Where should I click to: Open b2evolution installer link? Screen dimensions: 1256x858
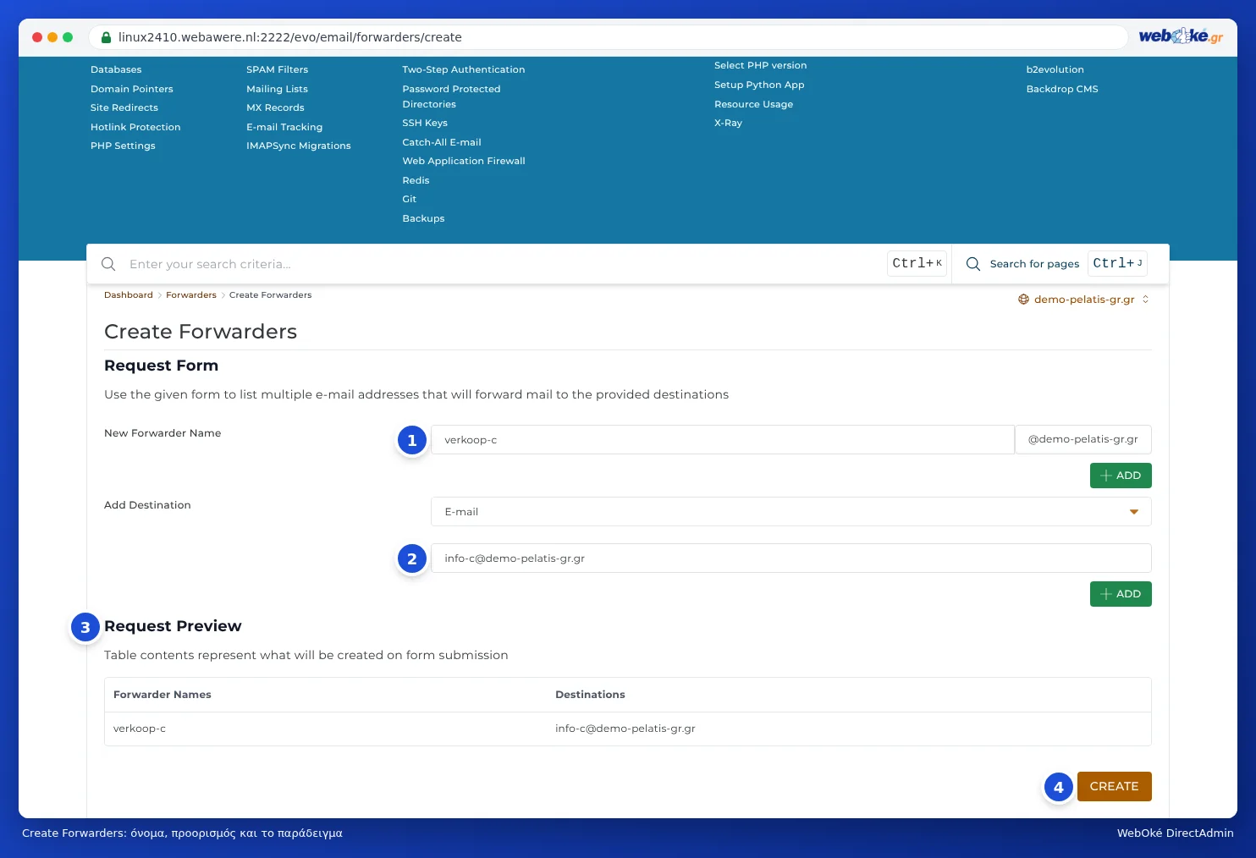click(x=1055, y=69)
